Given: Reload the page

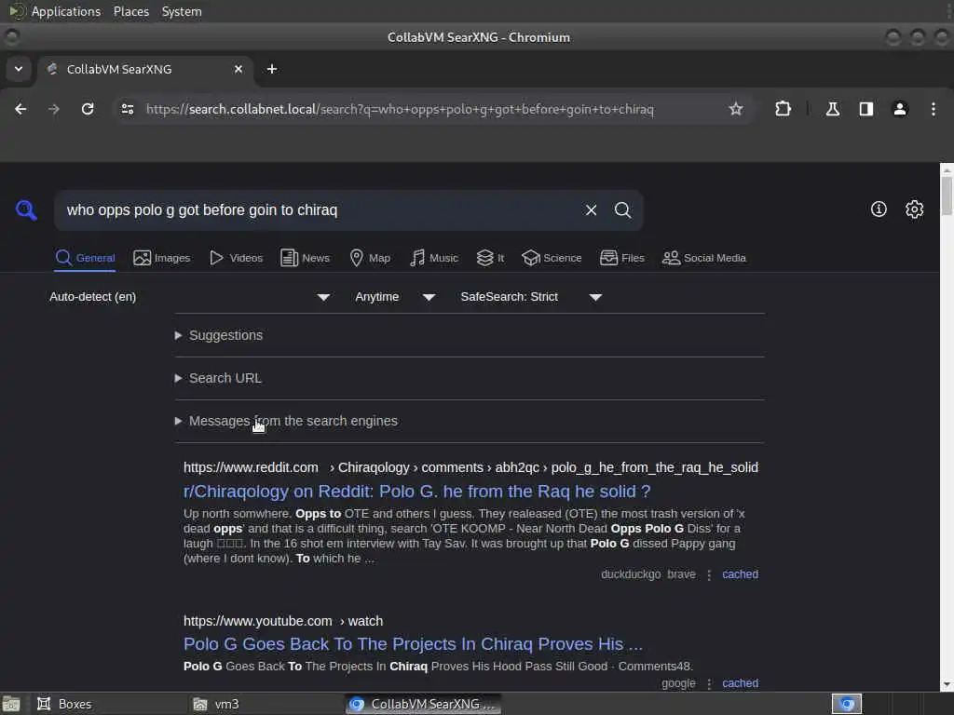Looking at the screenshot, I should click(88, 109).
